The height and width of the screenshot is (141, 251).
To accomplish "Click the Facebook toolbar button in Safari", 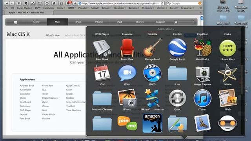I will 61,3.
